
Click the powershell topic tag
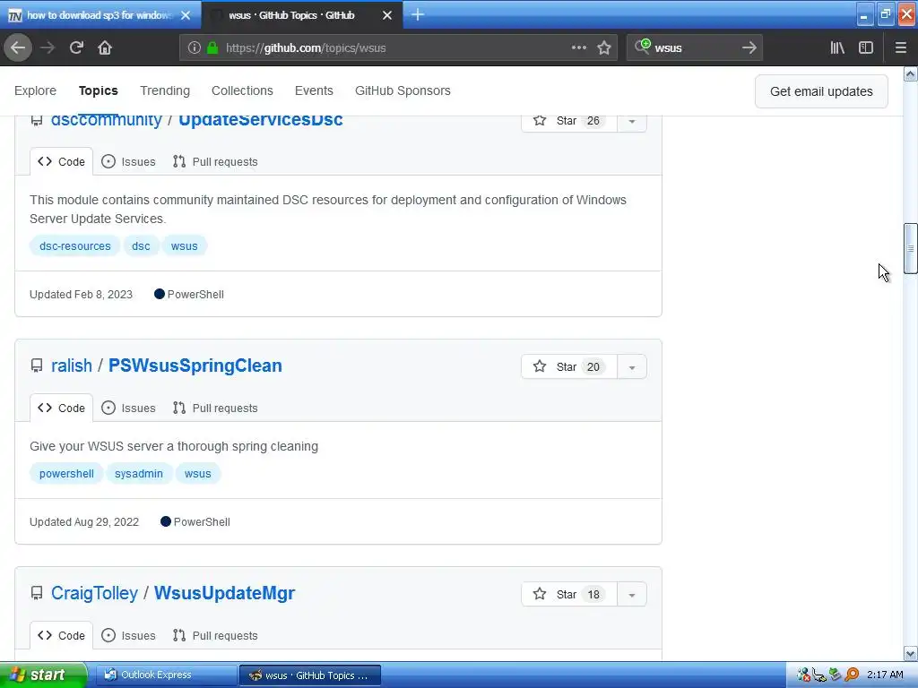[x=66, y=474]
